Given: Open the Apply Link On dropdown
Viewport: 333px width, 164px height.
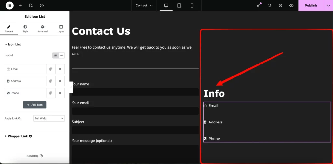Looking at the screenshot, I should (x=49, y=118).
